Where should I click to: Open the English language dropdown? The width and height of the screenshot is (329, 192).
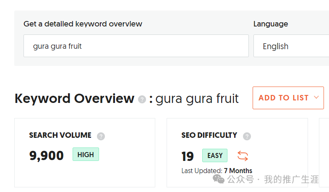click(291, 46)
